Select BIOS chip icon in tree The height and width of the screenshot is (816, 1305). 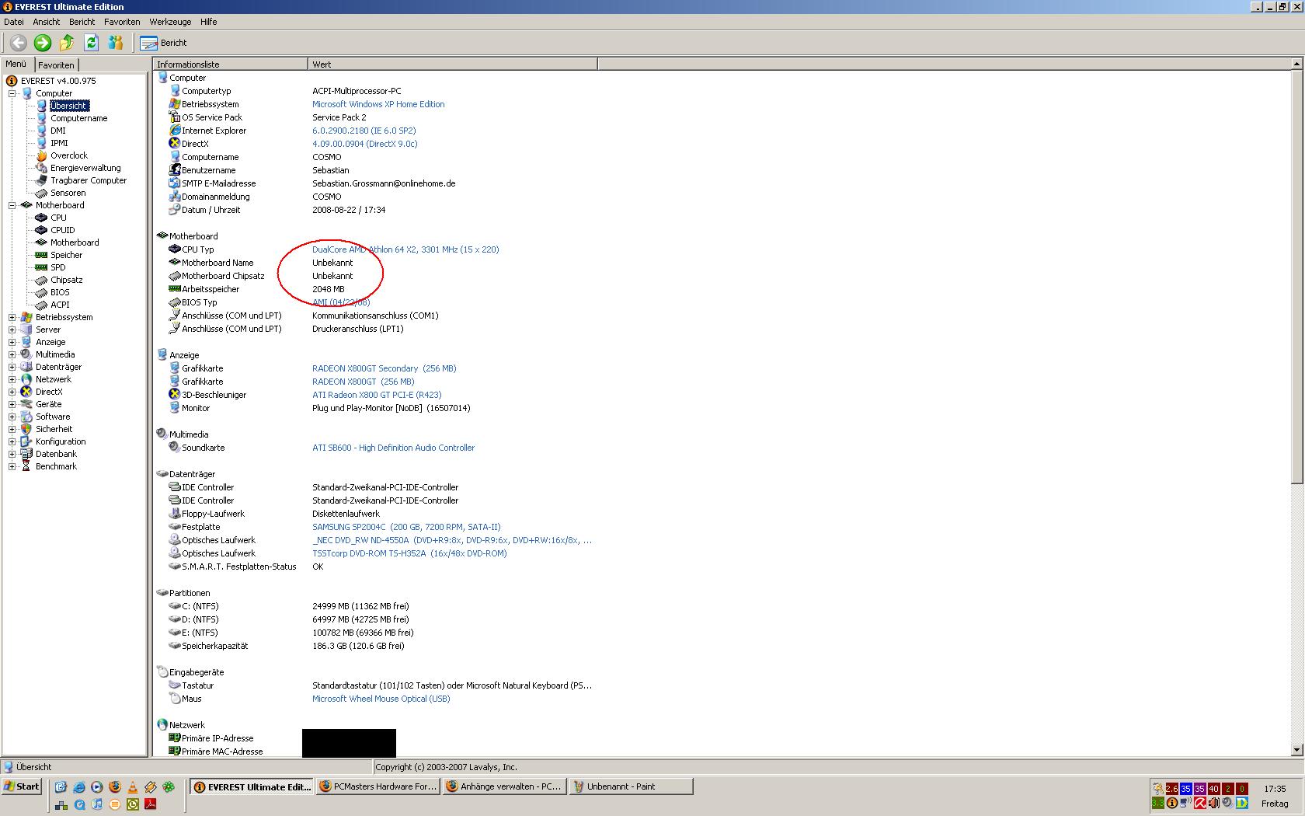click(42, 292)
